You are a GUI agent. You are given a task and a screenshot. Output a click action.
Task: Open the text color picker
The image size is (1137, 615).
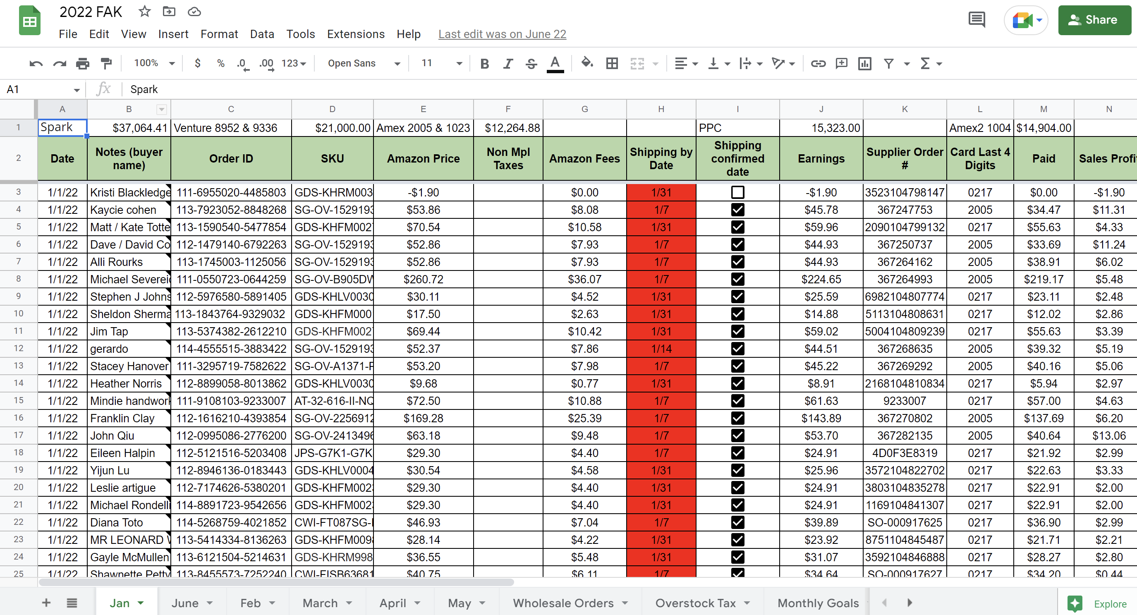point(555,64)
